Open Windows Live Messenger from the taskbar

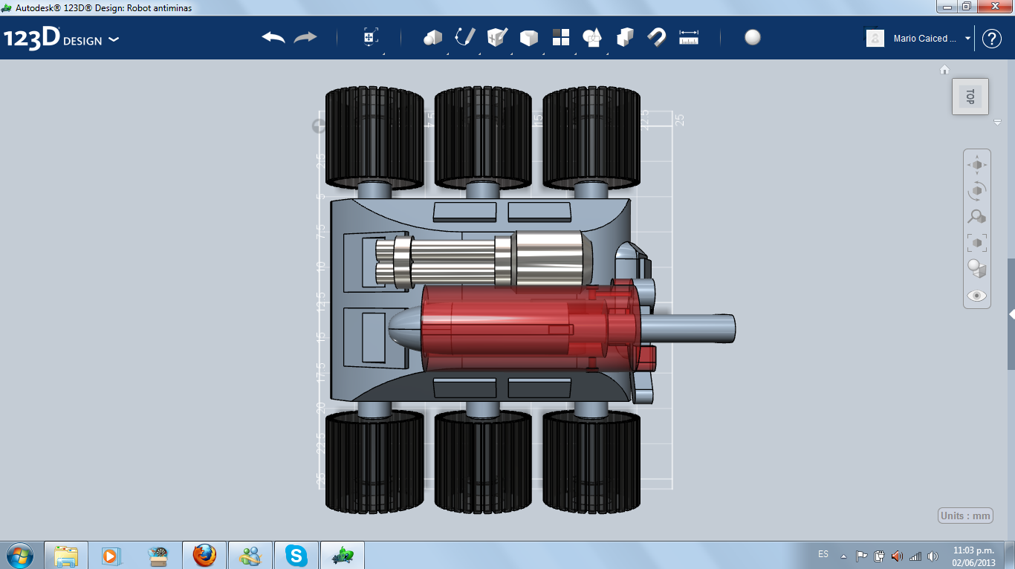tap(250, 555)
